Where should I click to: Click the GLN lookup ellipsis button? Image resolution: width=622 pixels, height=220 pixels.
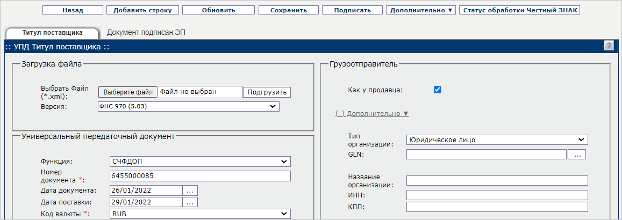[577, 155]
